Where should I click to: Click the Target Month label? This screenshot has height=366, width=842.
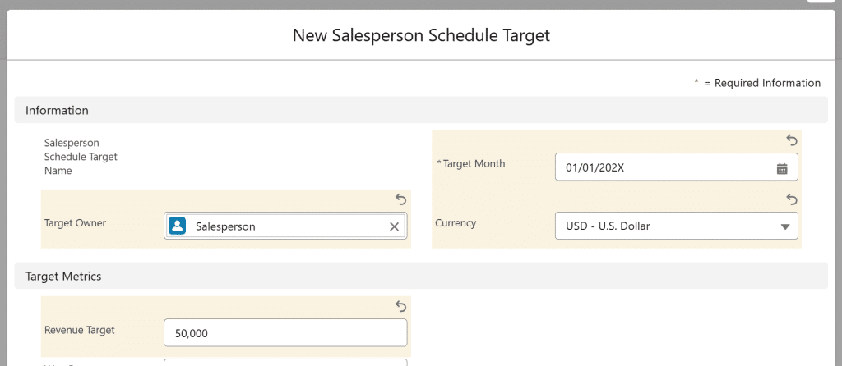point(474,164)
